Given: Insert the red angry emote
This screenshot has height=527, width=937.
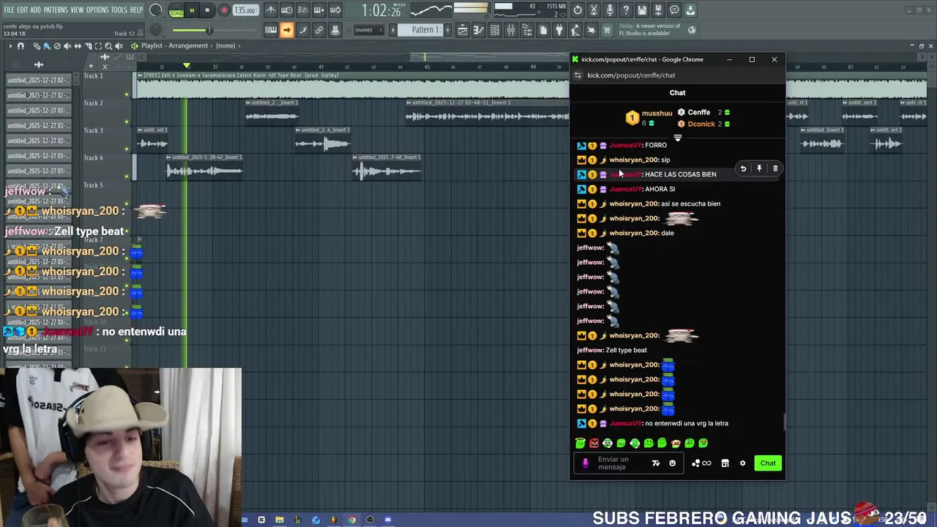Looking at the screenshot, I should point(594,443).
